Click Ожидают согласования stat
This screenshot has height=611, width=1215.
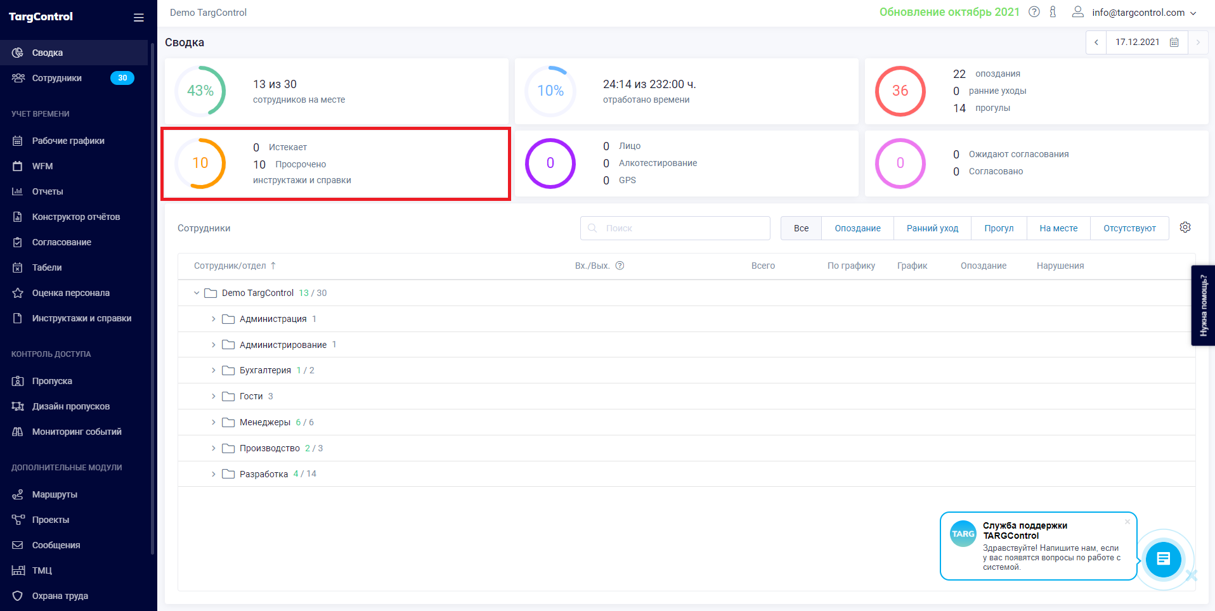(x=1011, y=154)
